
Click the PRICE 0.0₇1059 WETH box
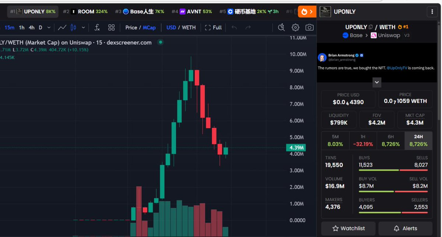pyautogui.click(x=406, y=99)
